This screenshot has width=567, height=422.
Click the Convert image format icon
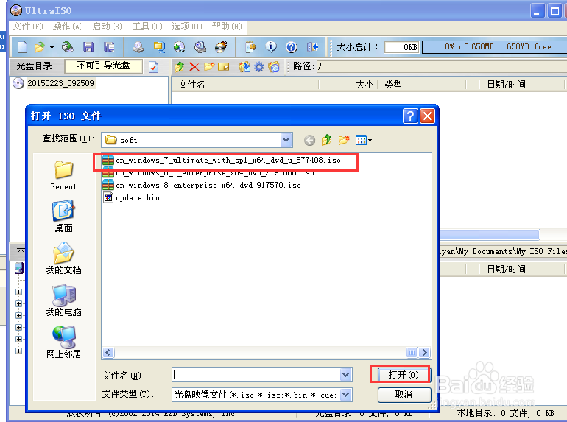159,47
